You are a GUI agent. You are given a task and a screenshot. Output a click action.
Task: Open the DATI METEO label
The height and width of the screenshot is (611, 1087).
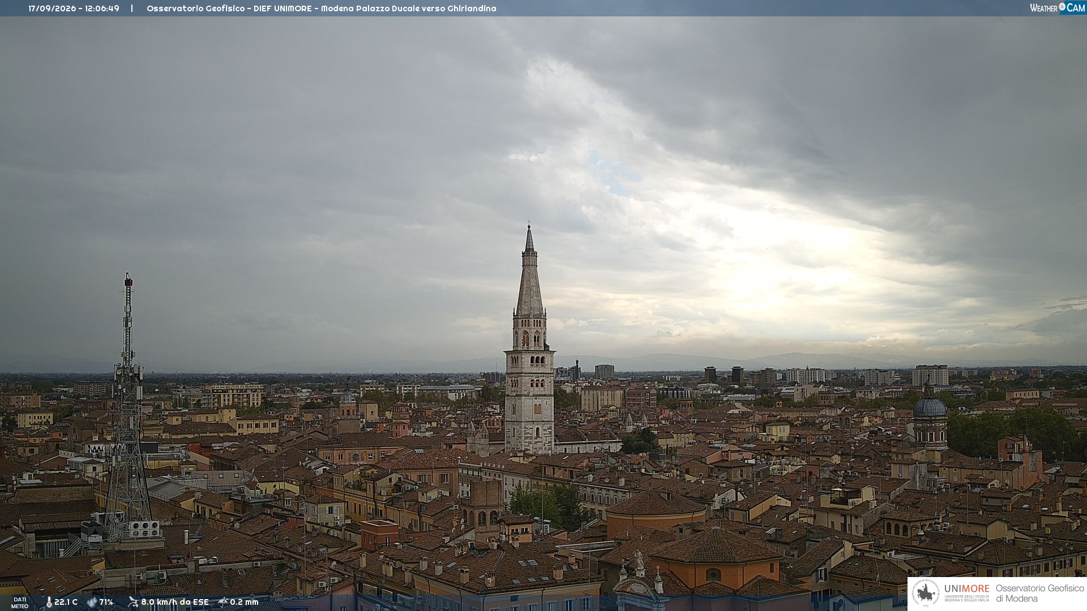[20, 603]
